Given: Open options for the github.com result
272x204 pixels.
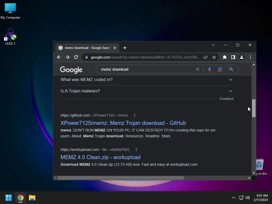Looking at the screenshot, I should 135,115.
